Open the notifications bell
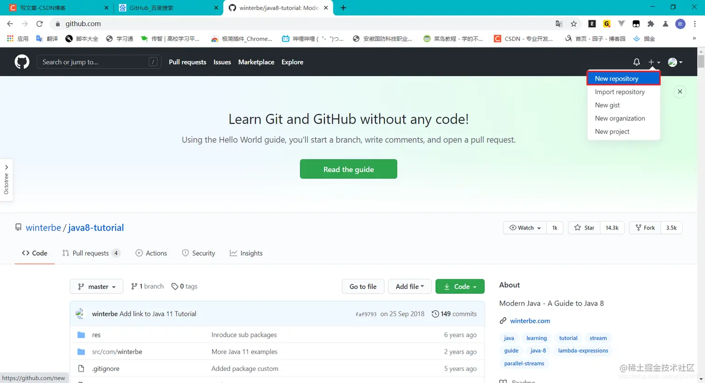 (636, 62)
